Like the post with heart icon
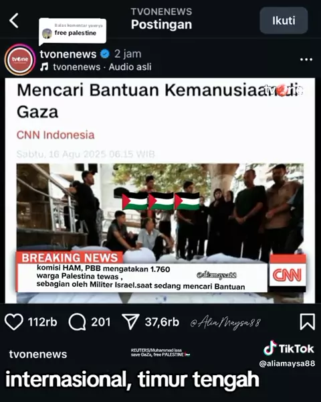Image resolution: width=321 pixels, height=402 pixels. point(14,322)
